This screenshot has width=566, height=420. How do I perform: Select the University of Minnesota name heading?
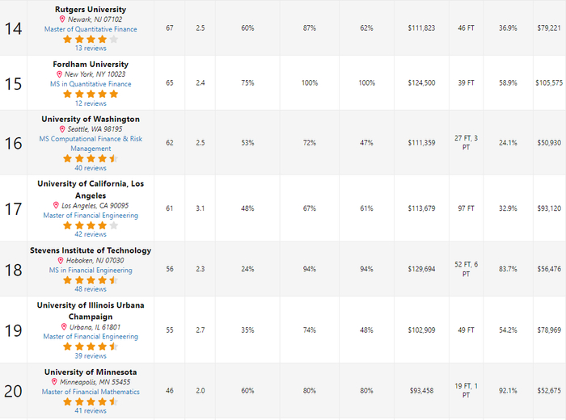(x=91, y=372)
